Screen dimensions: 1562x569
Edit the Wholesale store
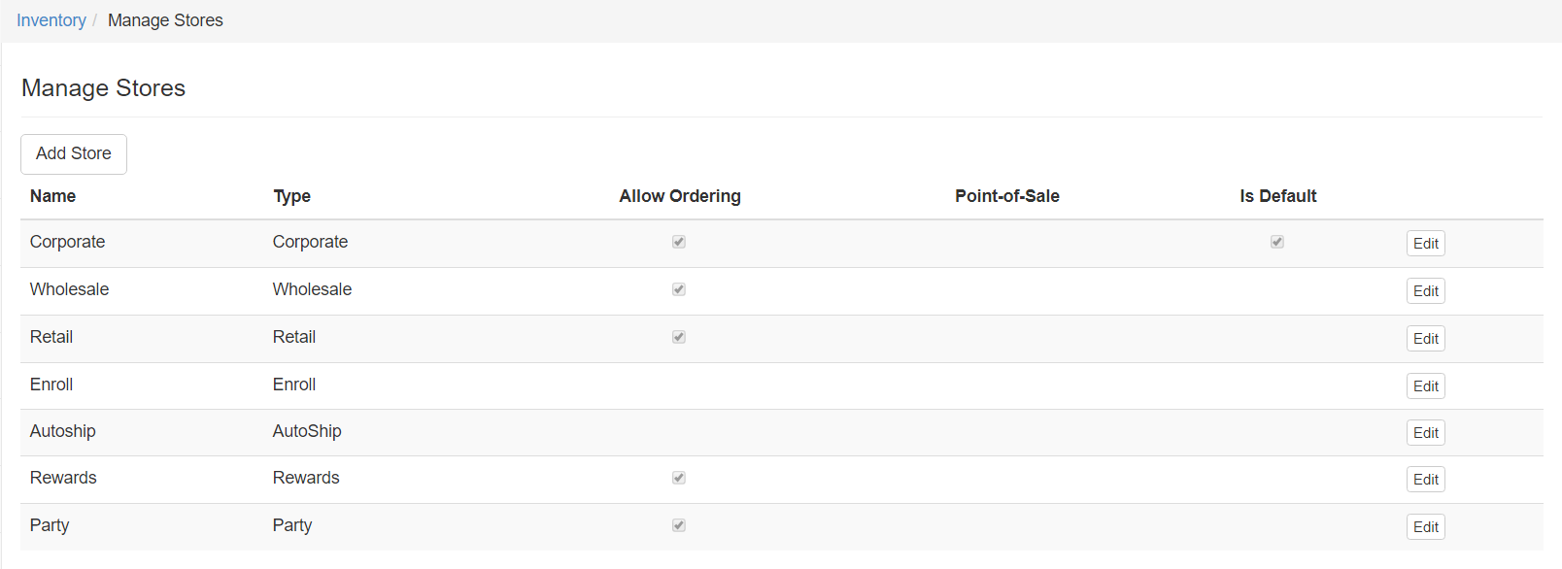pos(1425,291)
